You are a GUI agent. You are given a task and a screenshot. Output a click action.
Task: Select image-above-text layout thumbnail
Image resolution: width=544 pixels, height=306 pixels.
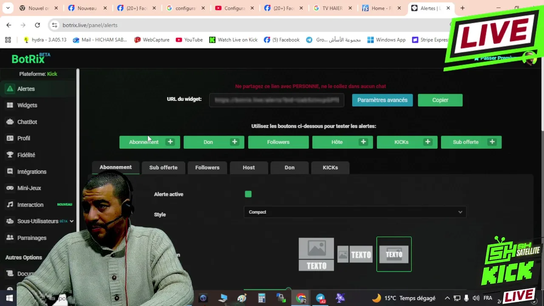[316, 254]
